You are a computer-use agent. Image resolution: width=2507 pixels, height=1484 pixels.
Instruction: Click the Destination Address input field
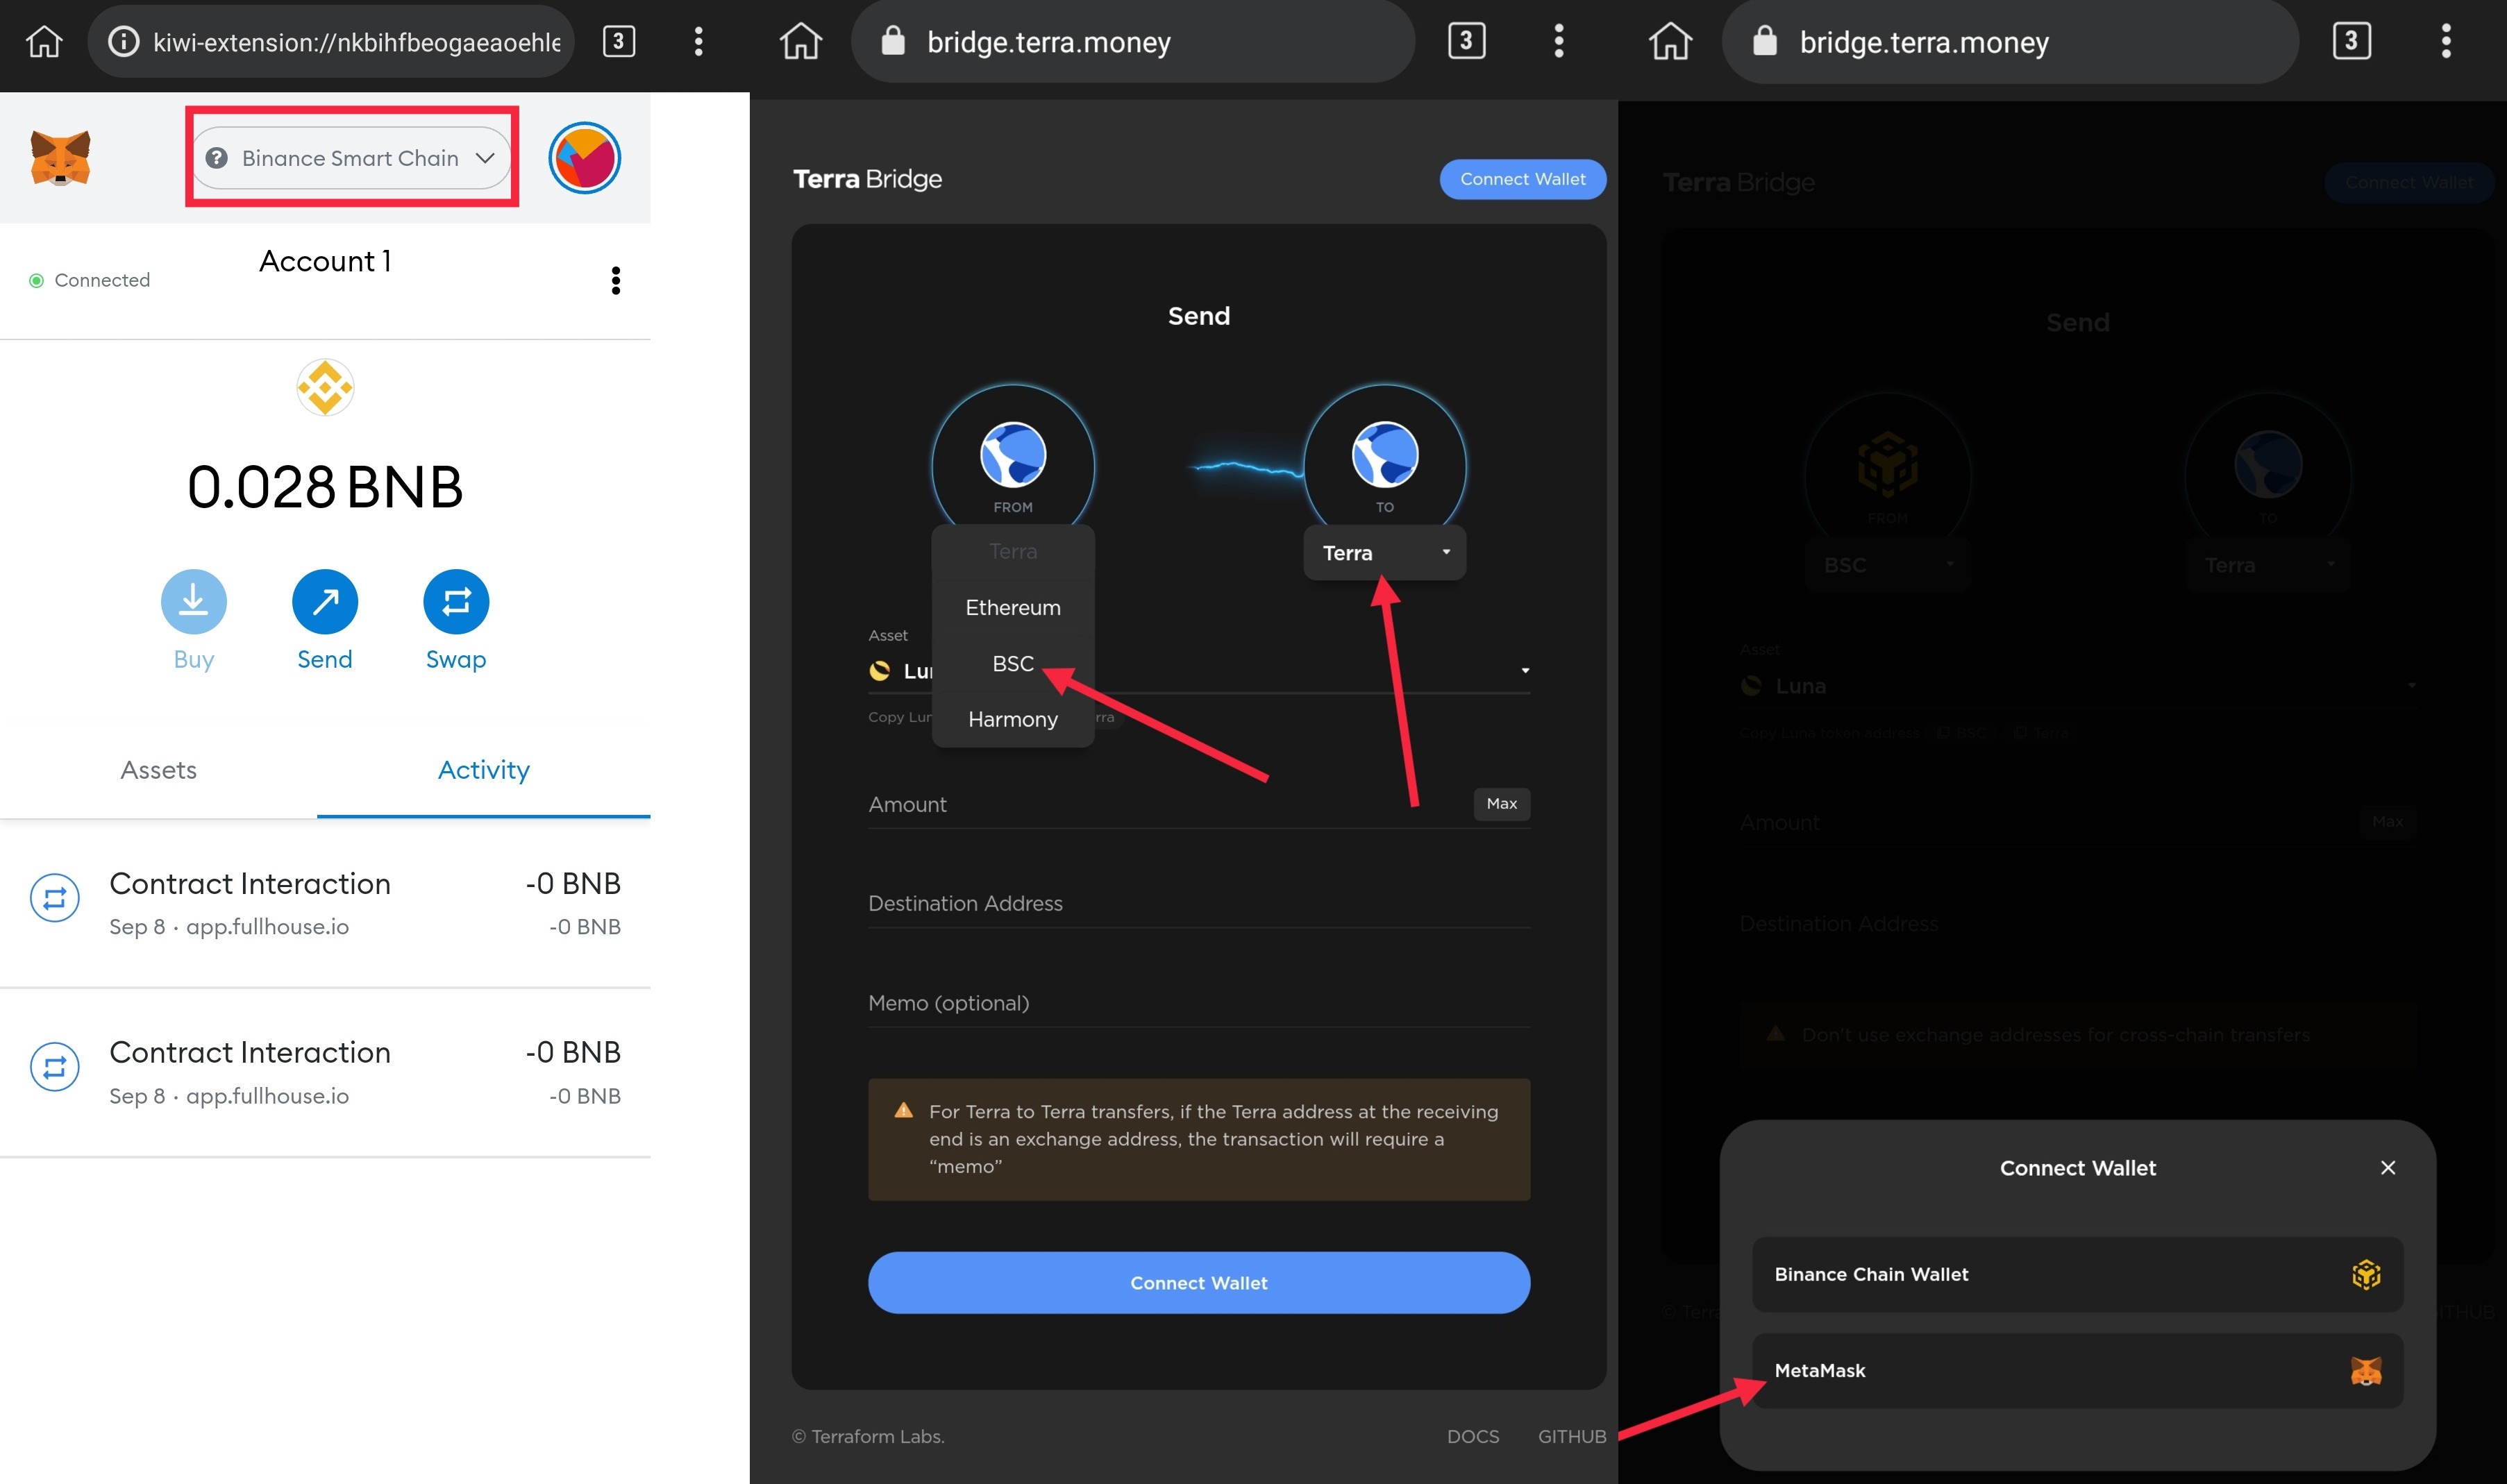pyautogui.click(x=1198, y=904)
